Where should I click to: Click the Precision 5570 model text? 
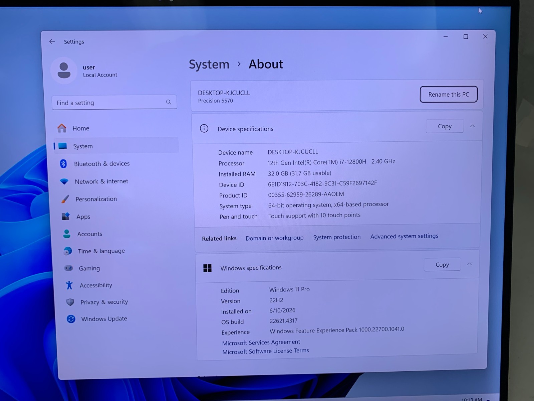(215, 101)
